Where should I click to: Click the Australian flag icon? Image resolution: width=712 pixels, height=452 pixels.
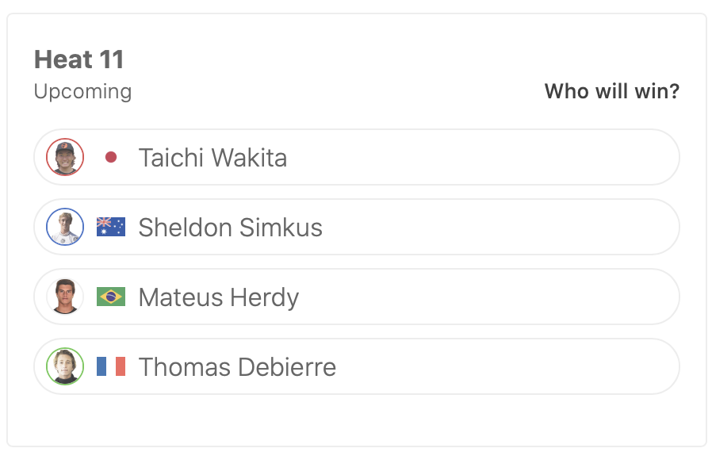[x=111, y=227]
